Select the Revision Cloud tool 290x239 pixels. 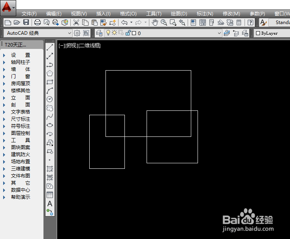point(50,108)
